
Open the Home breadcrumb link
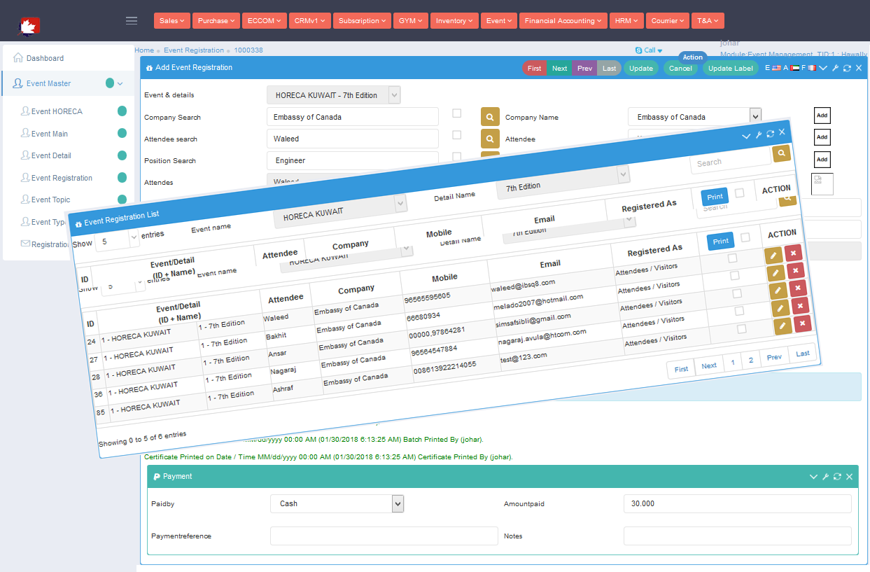144,50
